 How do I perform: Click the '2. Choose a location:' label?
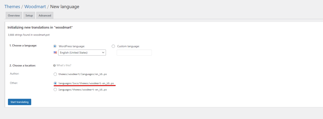(x=23, y=65)
